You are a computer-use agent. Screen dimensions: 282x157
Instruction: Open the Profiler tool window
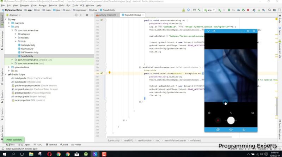pos(76,145)
